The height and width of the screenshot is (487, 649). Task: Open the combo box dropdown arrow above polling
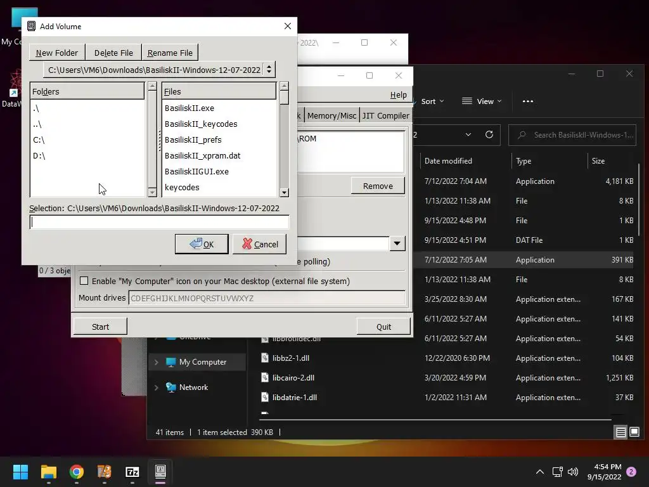pos(397,243)
